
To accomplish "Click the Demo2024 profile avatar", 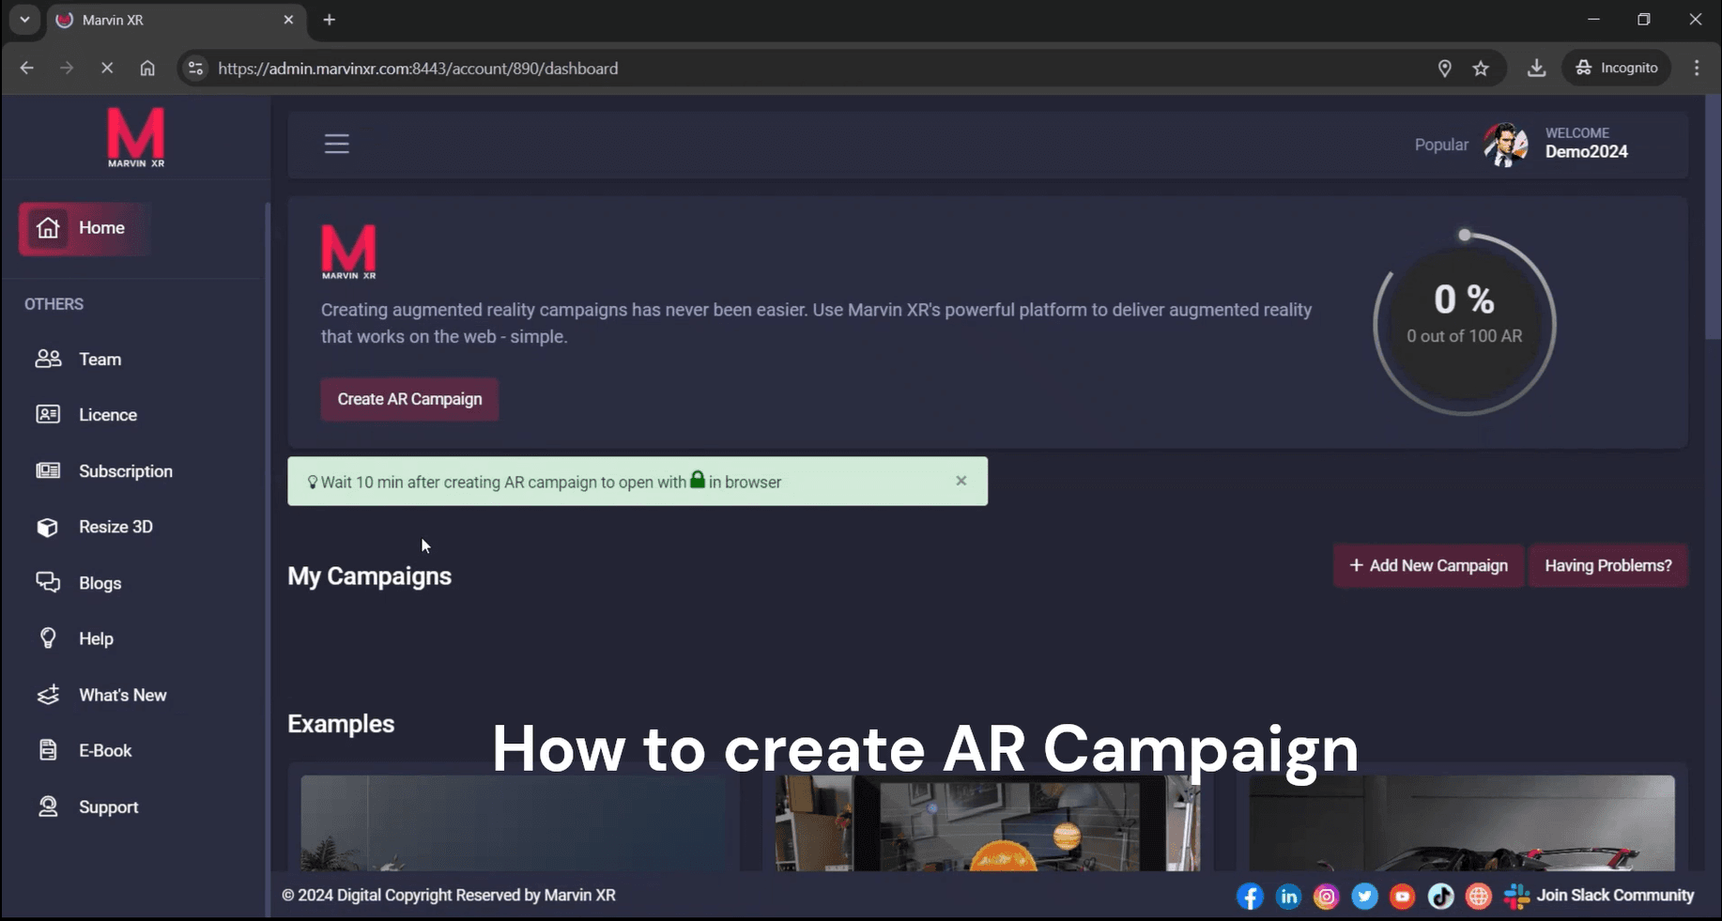I will click(x=1505, y=144).
